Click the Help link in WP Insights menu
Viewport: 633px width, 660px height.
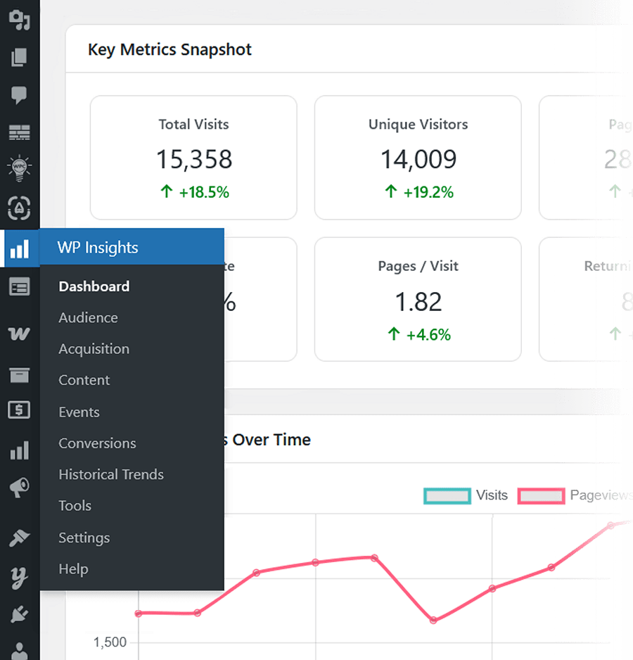tap(73, 569)
